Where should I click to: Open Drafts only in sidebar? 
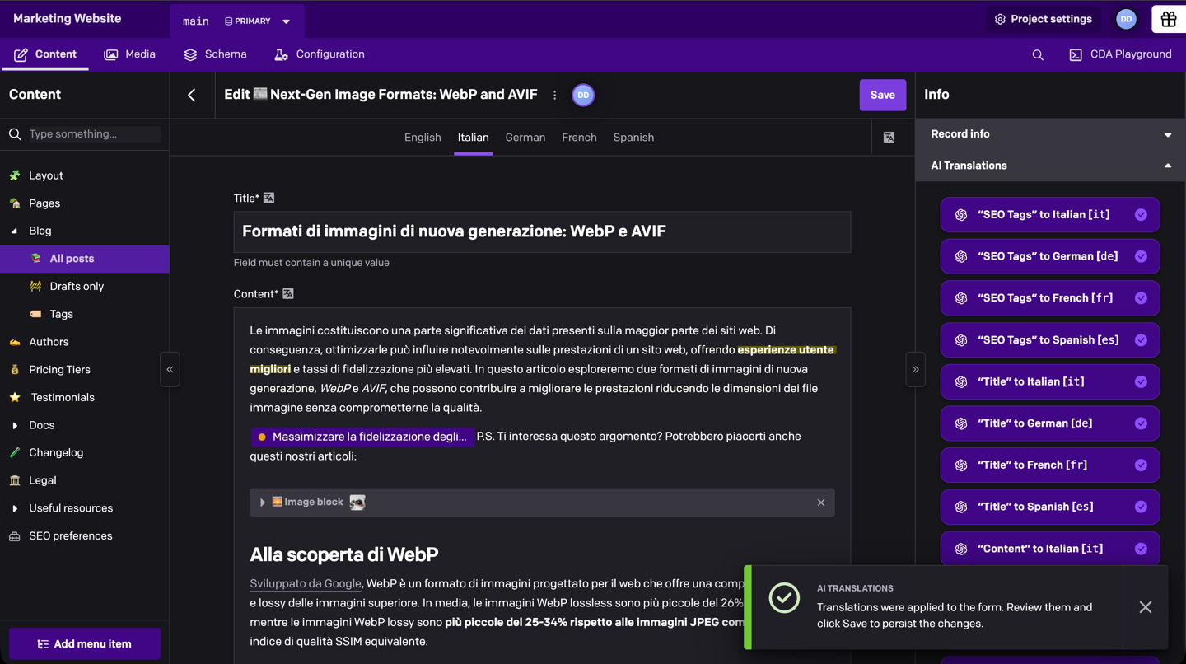point(77,287)
